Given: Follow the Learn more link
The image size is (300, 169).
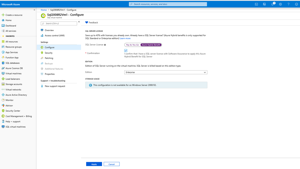Looking at the screenshot, I should [x=125, y=39].
